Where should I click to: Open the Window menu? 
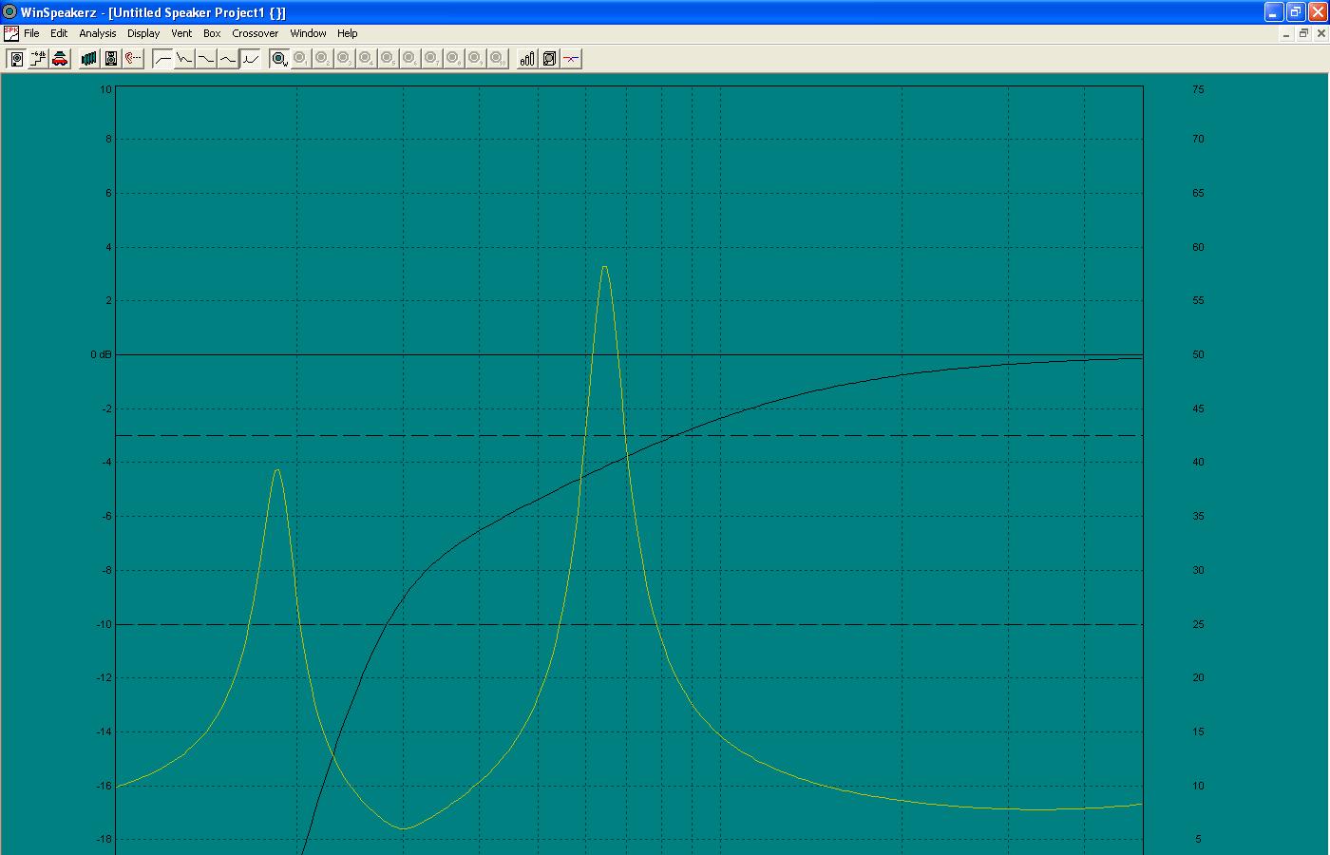(308, 33)
